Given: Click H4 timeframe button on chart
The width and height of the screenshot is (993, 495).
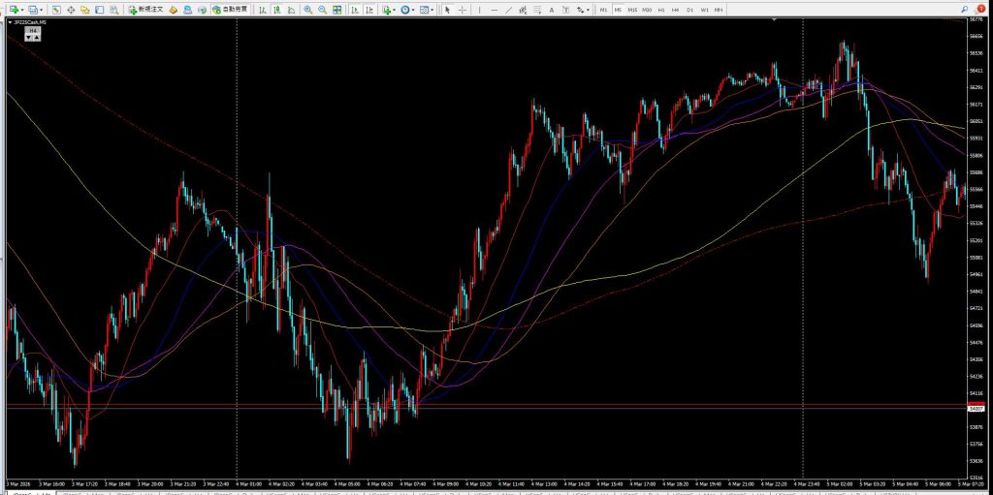Looking at the screenshot, I should (x=33, y=31).
